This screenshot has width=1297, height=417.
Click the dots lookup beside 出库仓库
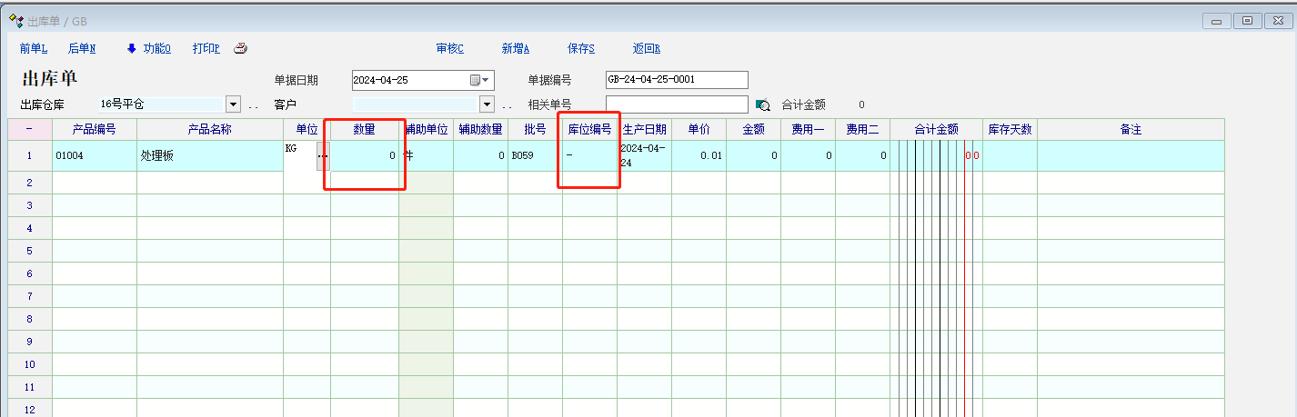click(x=253, y=105)
